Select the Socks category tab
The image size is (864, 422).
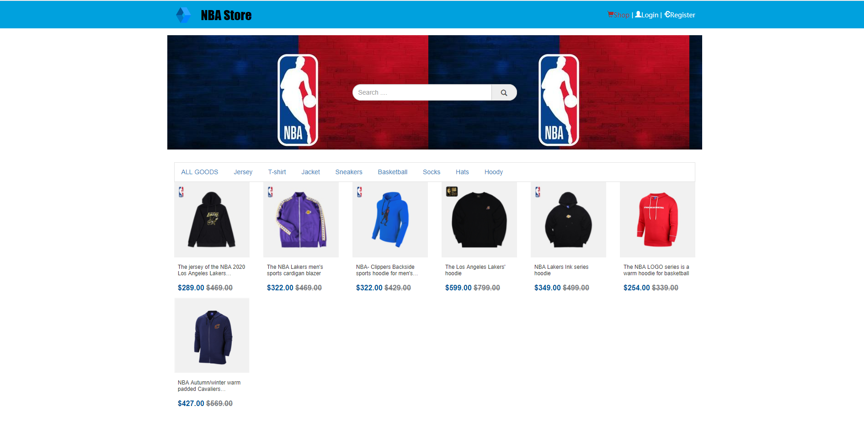pos(432,172)
